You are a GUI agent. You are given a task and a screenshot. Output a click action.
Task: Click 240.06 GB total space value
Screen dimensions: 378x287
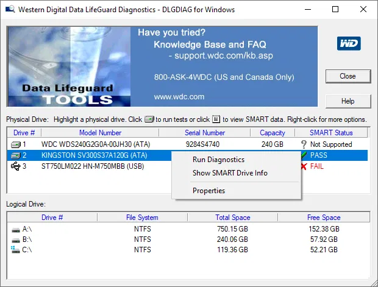click(x=232, y=239)
